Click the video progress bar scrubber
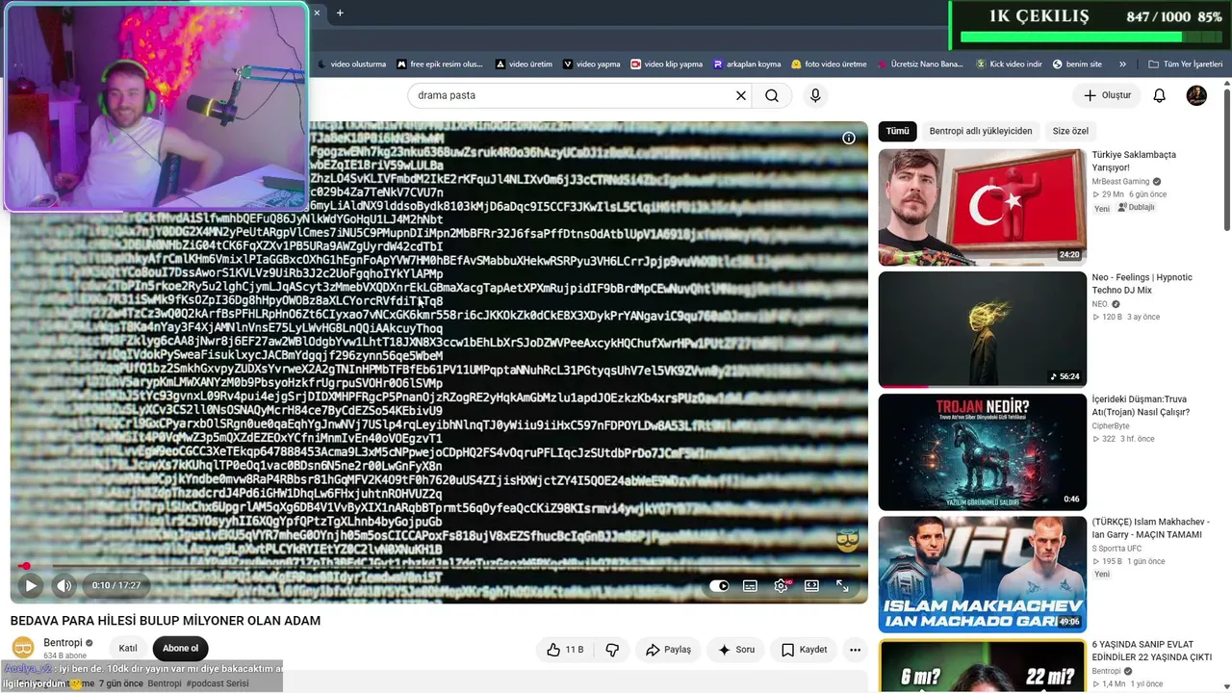 (25, 566)
